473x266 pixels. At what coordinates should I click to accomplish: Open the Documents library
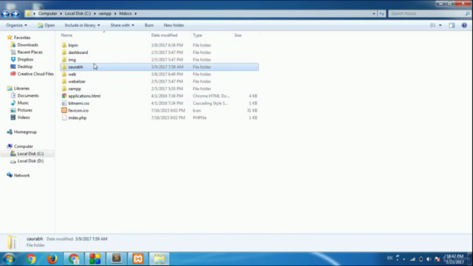[x=28, y=95]
